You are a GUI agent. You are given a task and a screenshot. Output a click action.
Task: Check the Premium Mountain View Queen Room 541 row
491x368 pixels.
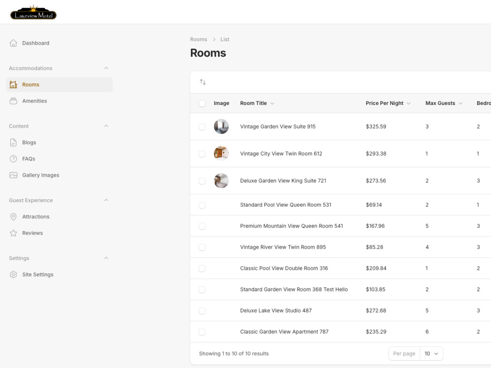202,226
